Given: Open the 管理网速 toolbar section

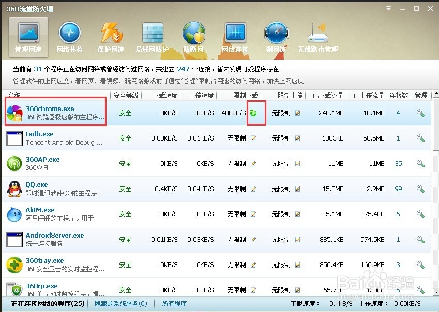Looking at the screenshot, I should point(28,37).
